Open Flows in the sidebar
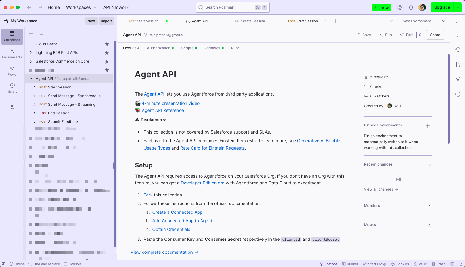Viewport: 465px width, 267px height. click(x=12, y=71)
